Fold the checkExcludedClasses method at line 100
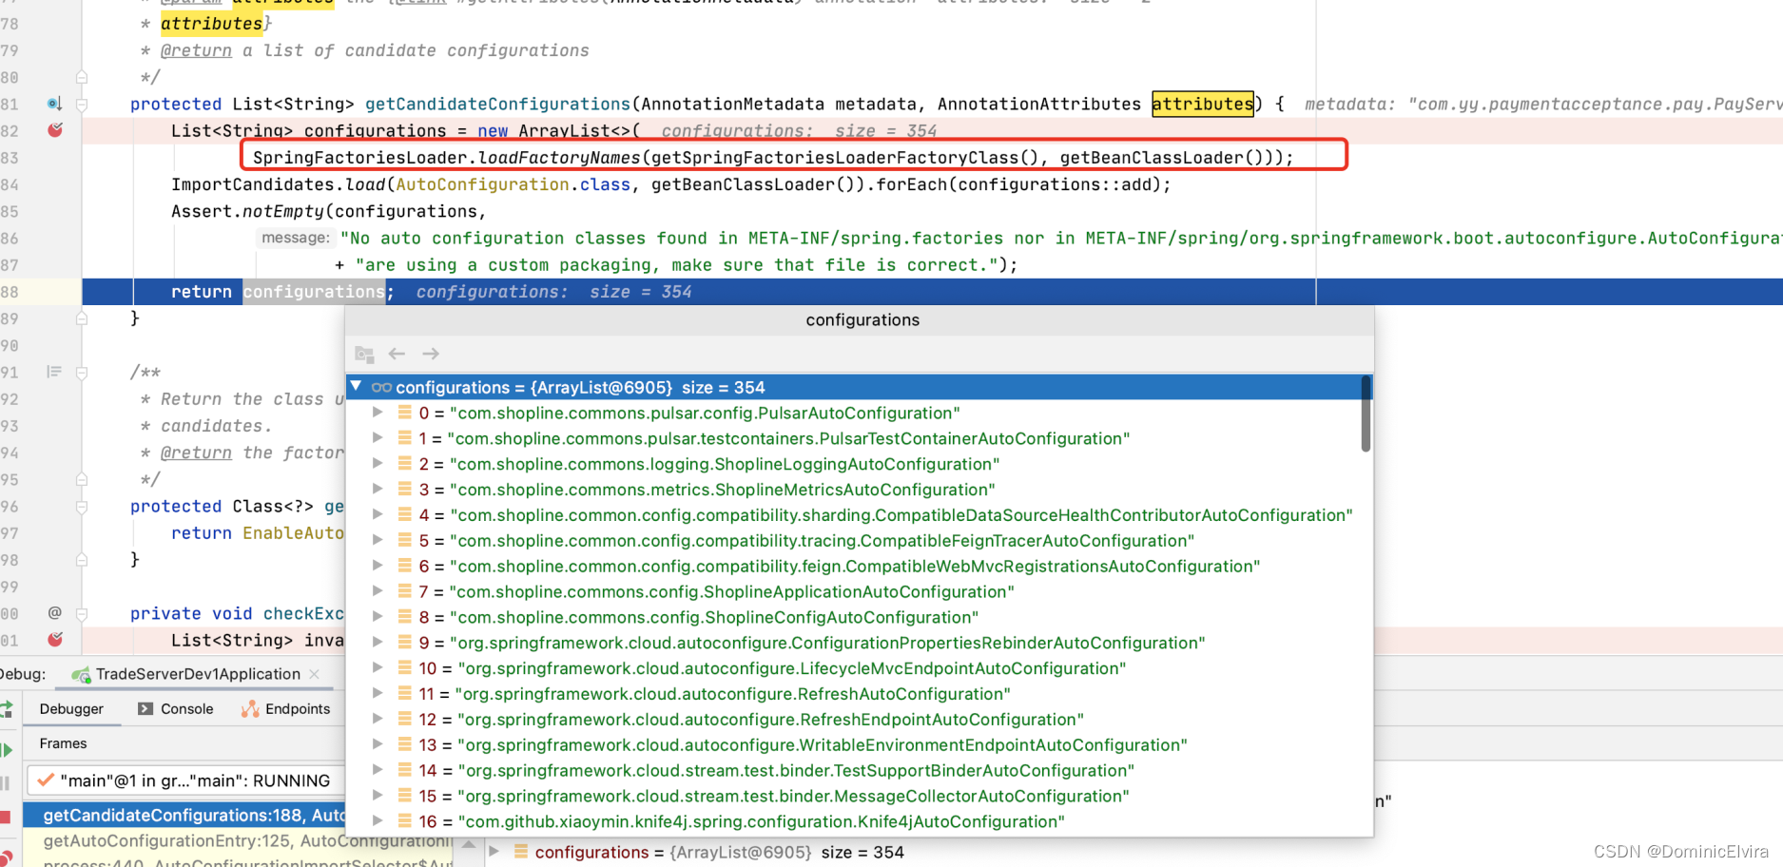This screenshot has height=867, width=1783. tap(82, 614)
